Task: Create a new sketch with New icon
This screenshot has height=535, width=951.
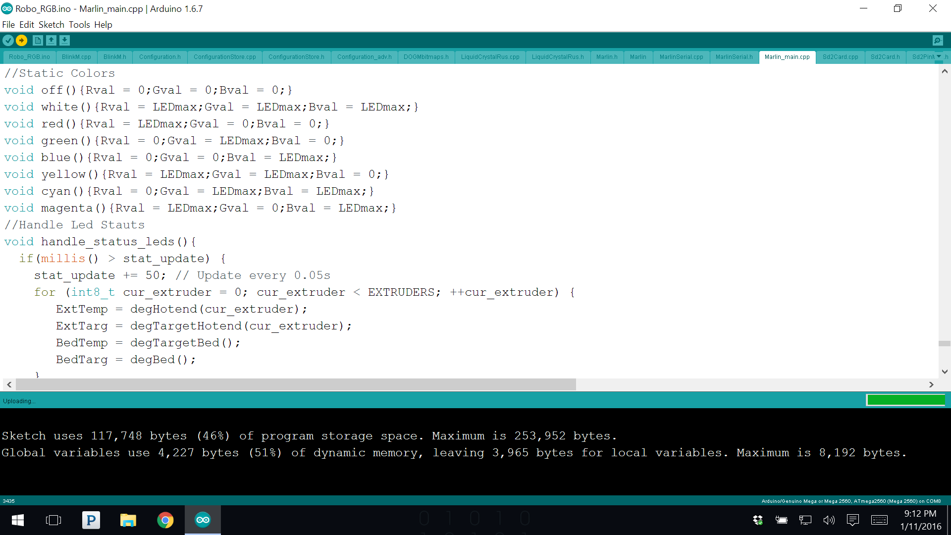Action: tap(38, 40)
